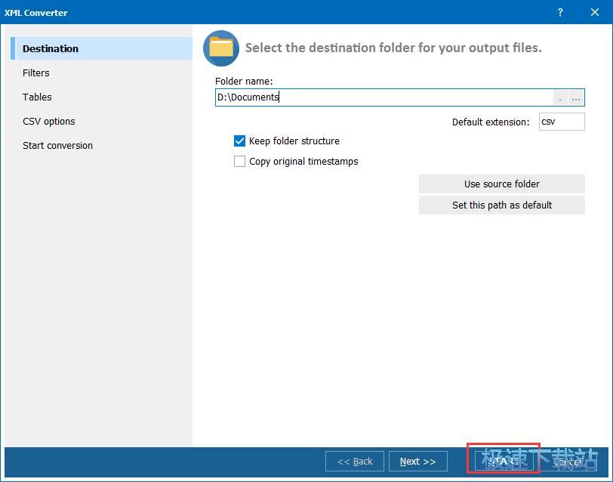
Task: Cancel the conversion wizard
Action: [x=568, y=462]
